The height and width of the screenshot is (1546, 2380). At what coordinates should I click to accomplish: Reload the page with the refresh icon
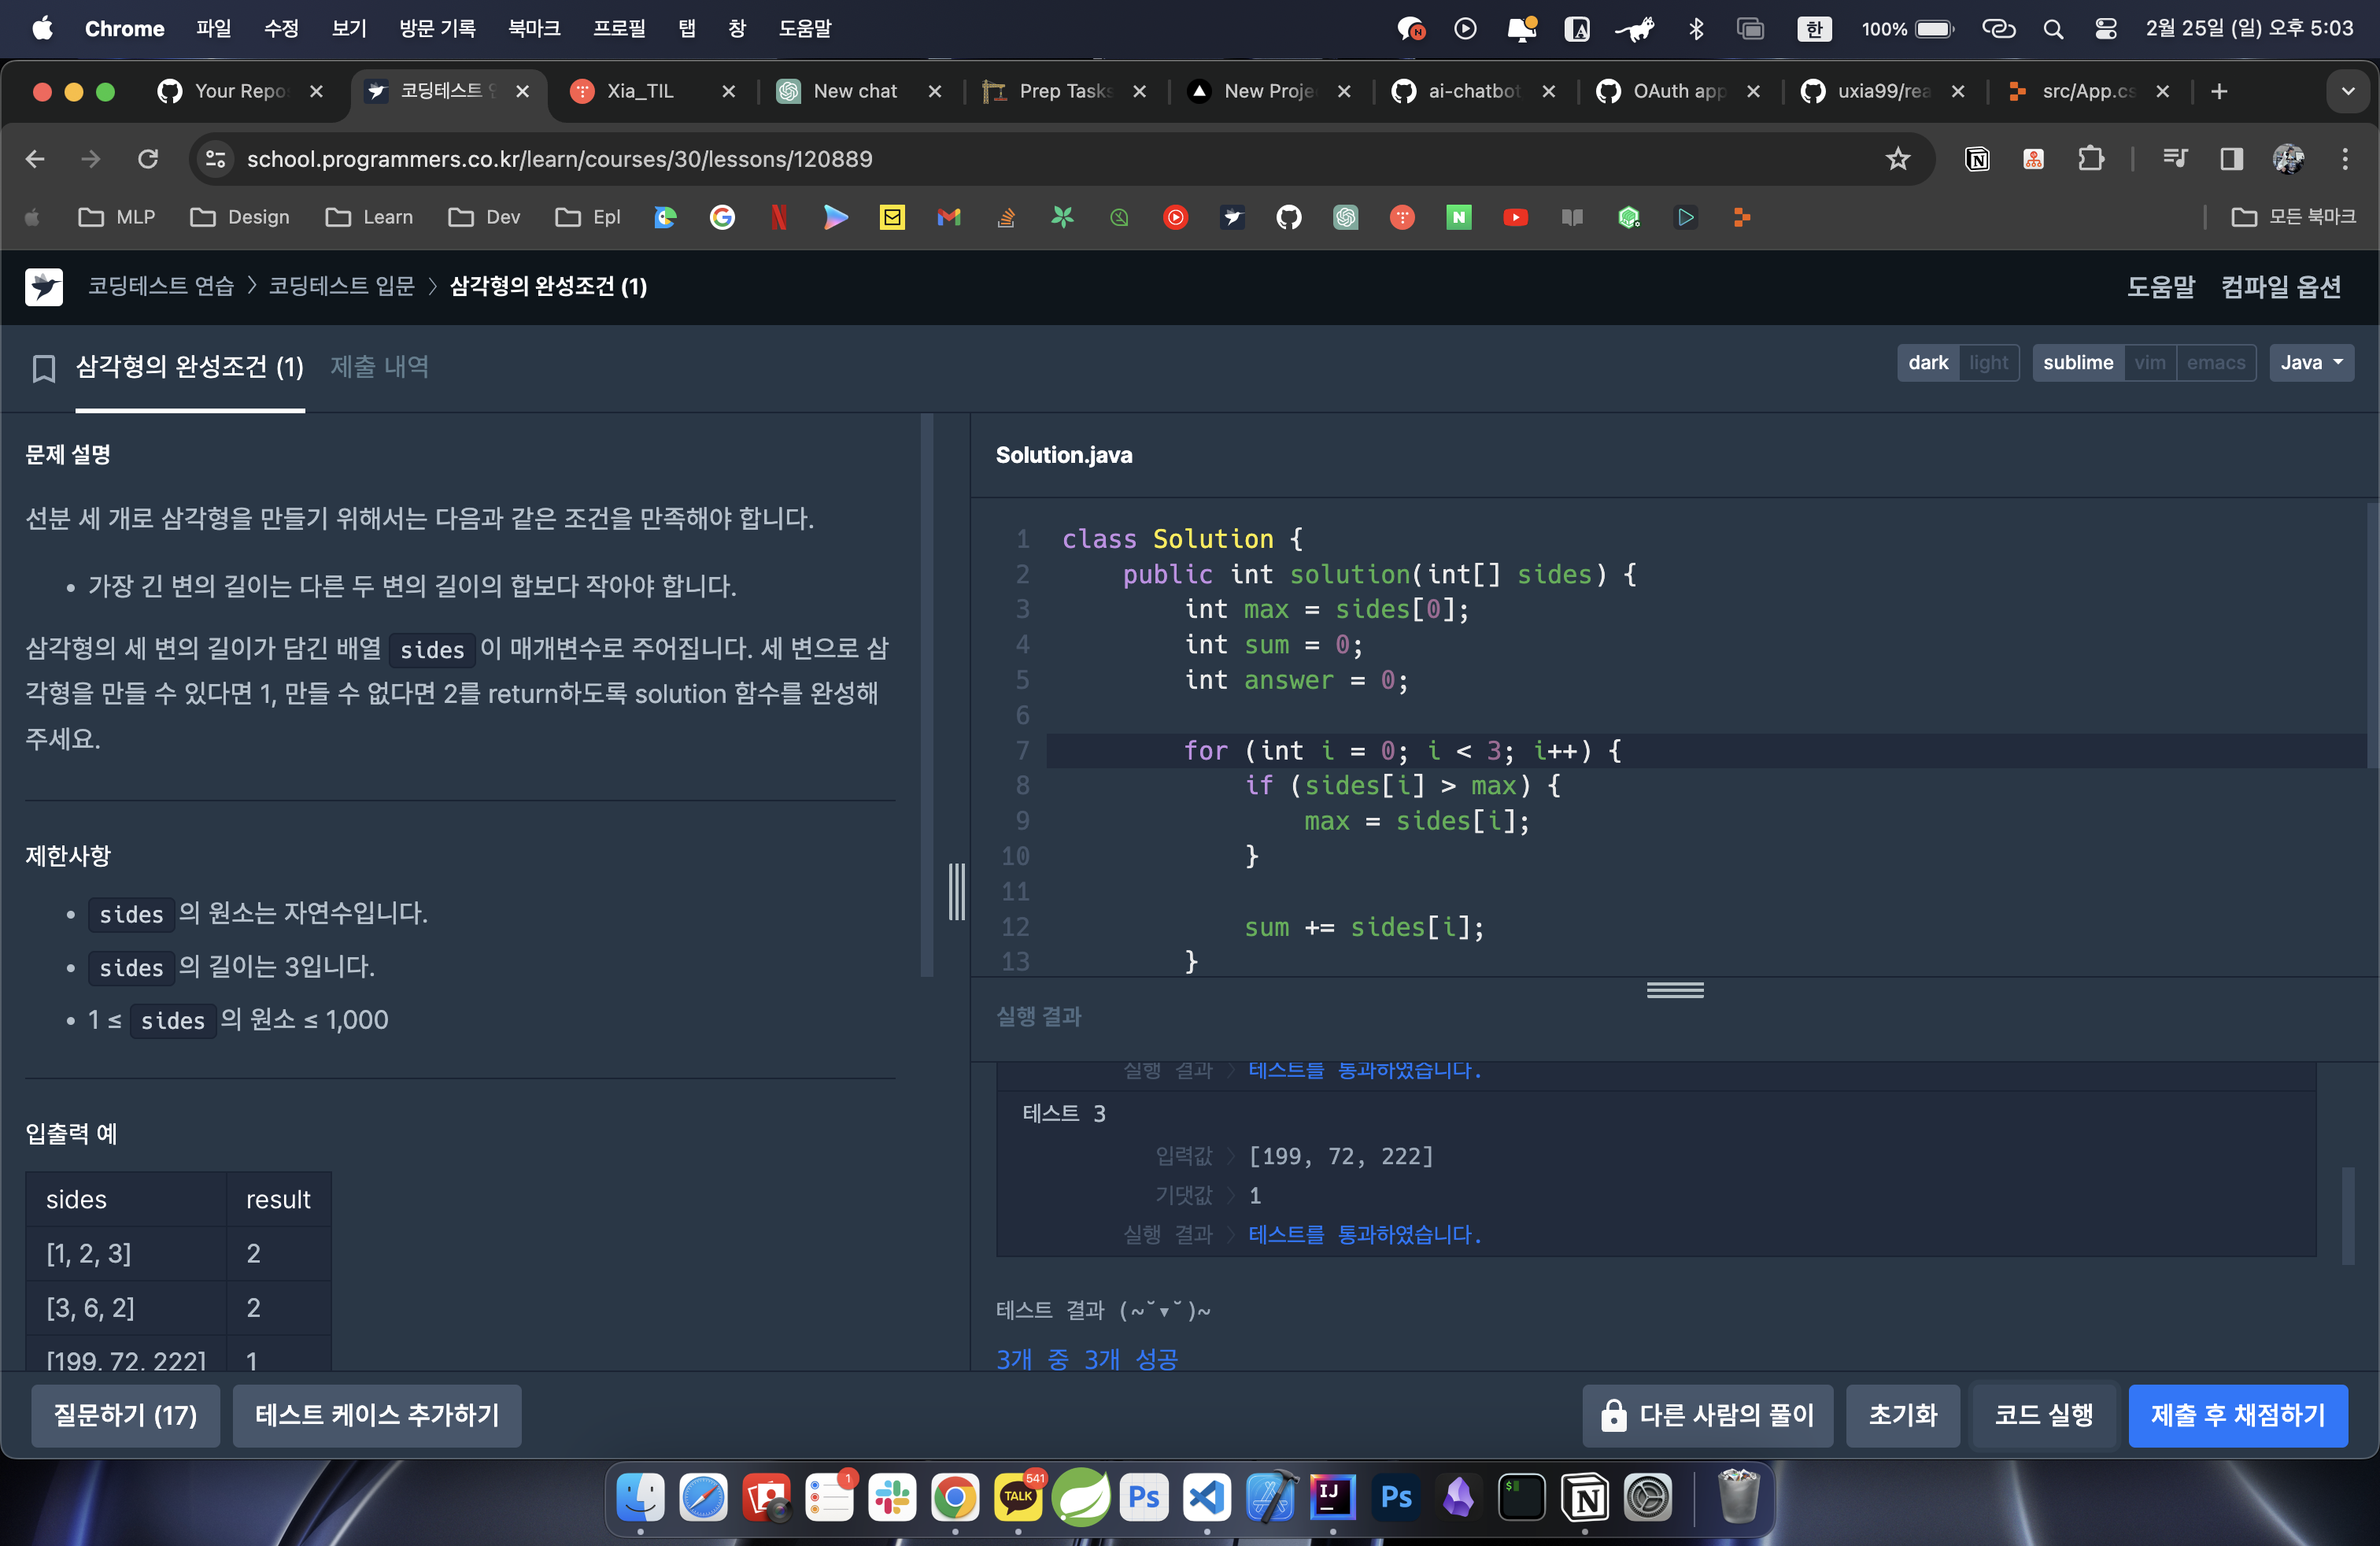[x=148, y=159]
